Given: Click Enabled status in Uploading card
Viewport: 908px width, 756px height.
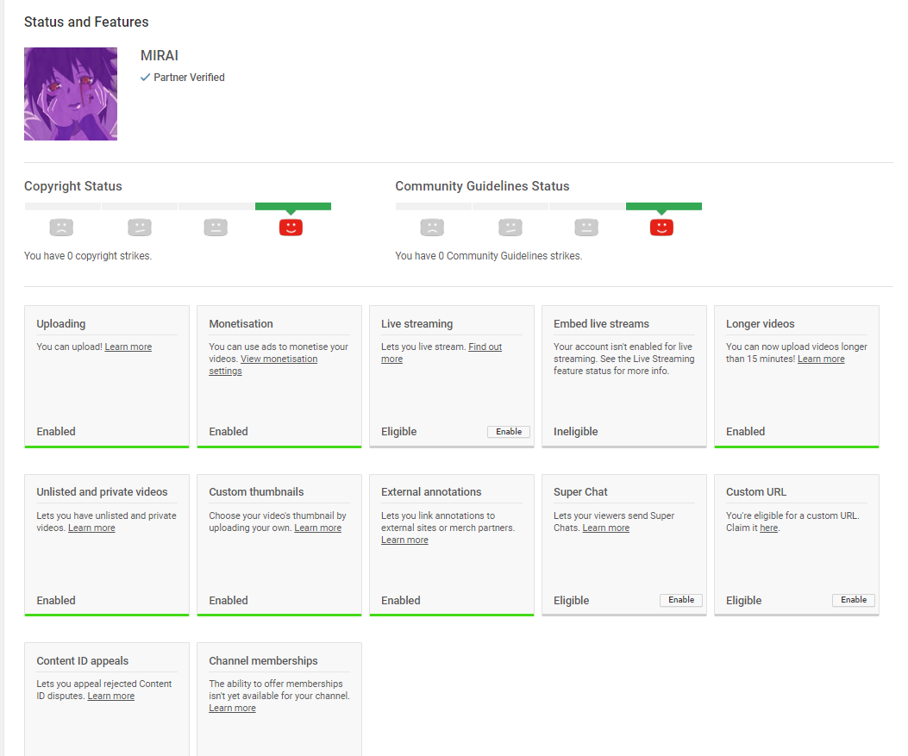Looking at the screenshot, I should (x=56, y=431).
